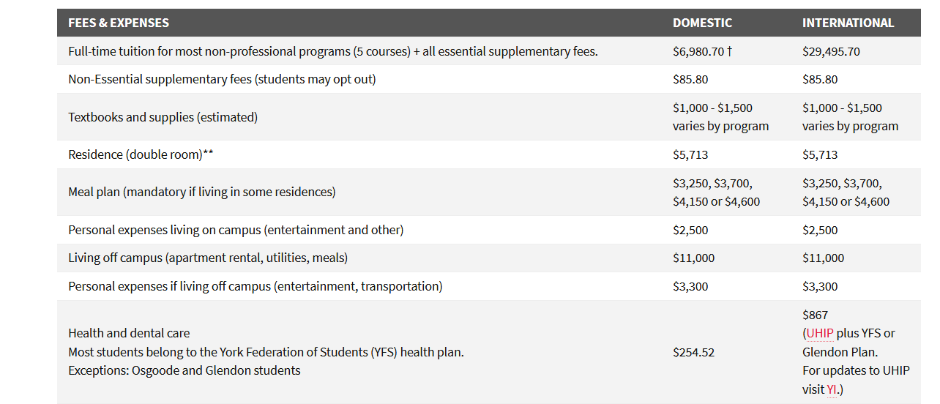Screen dimensions: 940x404
Task: Click the Full-time tuition row description
Action: point(332,52)
